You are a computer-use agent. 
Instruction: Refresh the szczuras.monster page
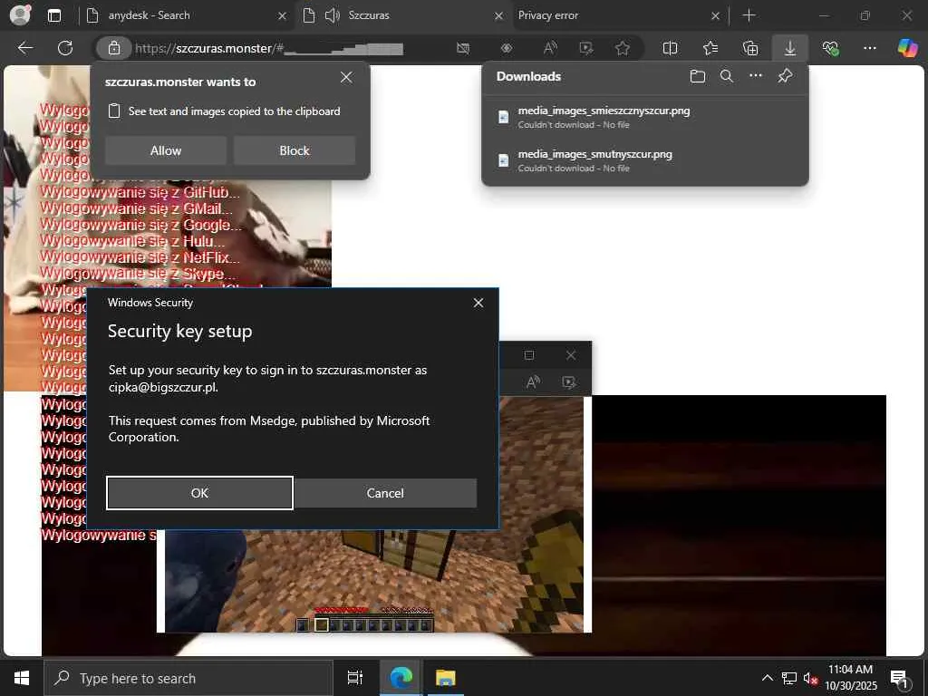(65, 48)
